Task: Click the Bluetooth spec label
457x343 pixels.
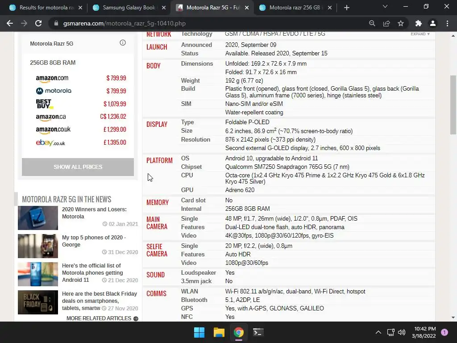Action: click(194, 300)
